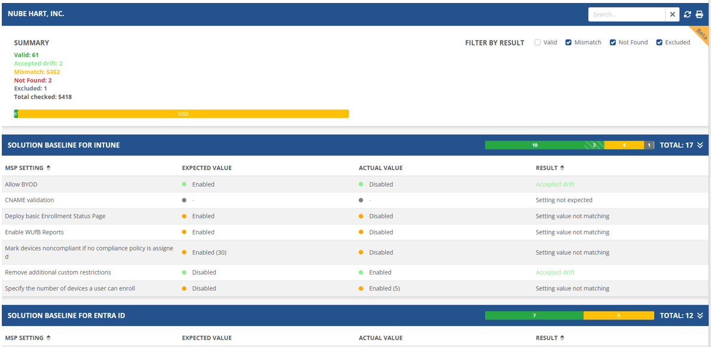
Task: Sort Intune table by MSP Setting
Action: (x=48, y=168)
